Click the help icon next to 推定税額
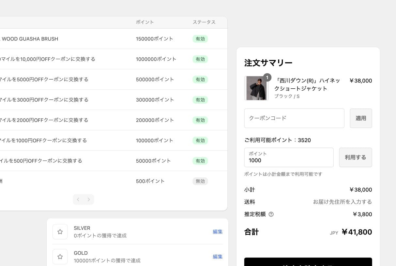Viewport: 396px width, 266px height. point(271,214)
